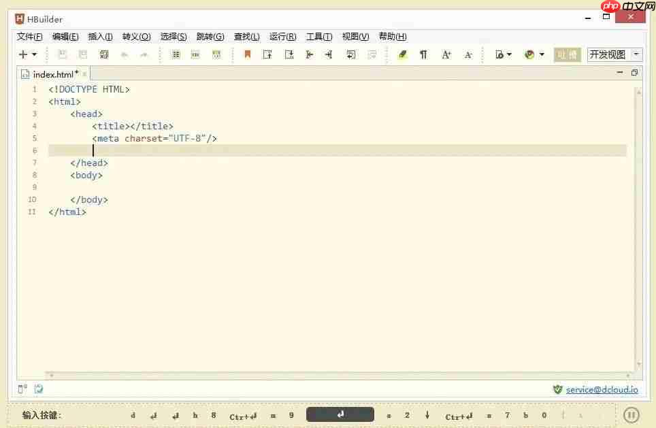Open the 选择(S) menu
Image resolution: width=656 pixels, height=428 pixels.
pyautogui.click(x=174, y=36)
